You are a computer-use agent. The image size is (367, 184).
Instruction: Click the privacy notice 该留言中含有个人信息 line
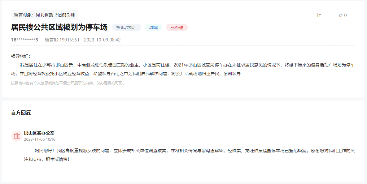(x=68, y=83)
